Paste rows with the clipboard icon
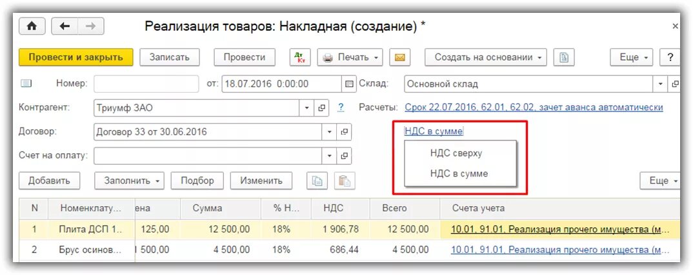Viewport: 693px width, 275px height. point(345,180)
